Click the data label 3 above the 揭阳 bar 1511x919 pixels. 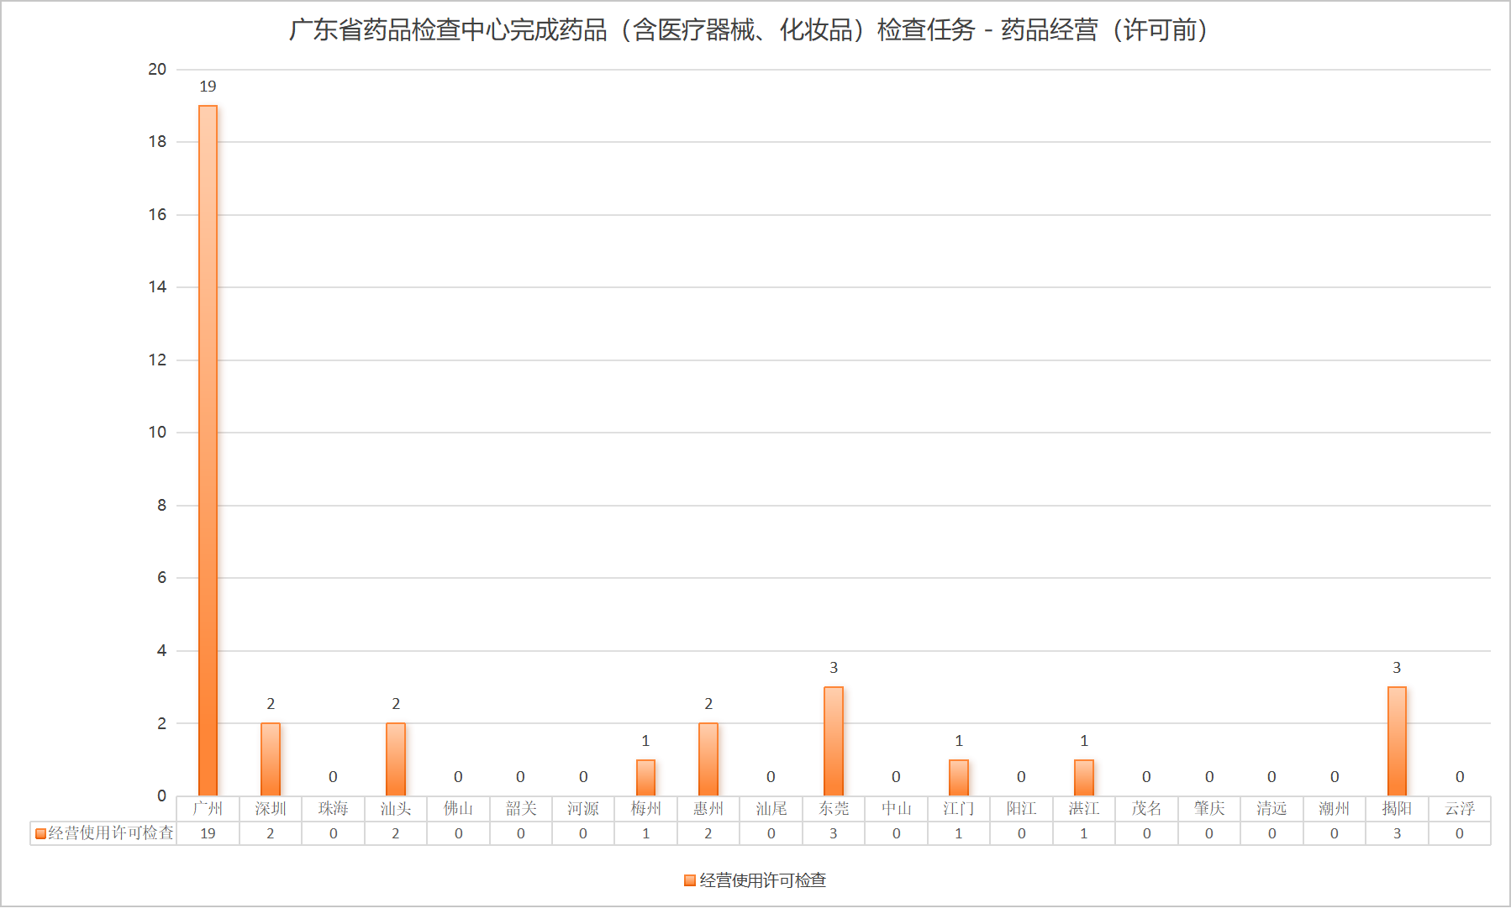click(x=1397, y=668)
